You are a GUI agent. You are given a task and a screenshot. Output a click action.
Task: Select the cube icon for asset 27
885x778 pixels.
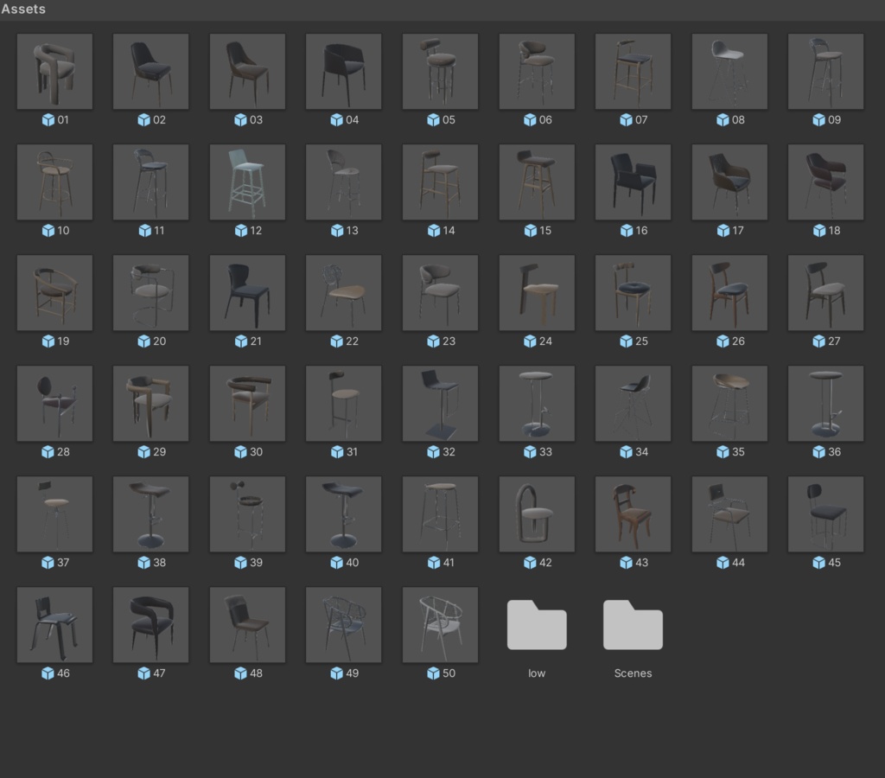pyautogui.click(x=818, y=341)
